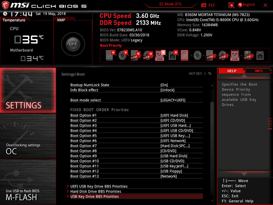273x205 pixels.
Task: Open Boot Option #5 [UEFI USB Key:...] value
Action: (175, 136)
